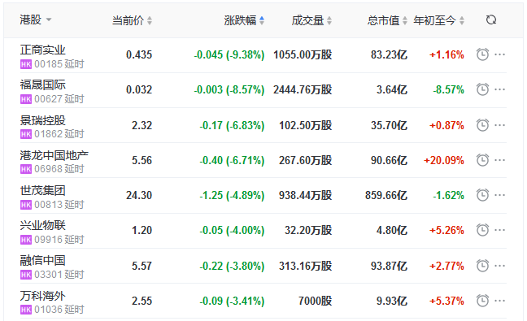
Task: Open stock 正商实业
Action: 42,50
